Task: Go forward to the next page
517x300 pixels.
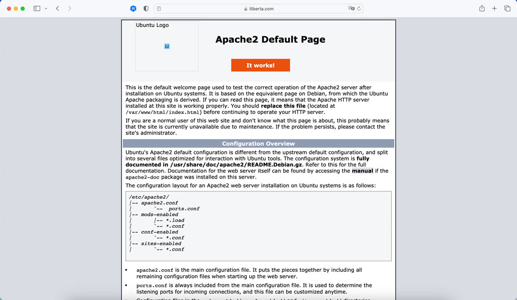Action: pyautogui.click(x=69, y=9)
